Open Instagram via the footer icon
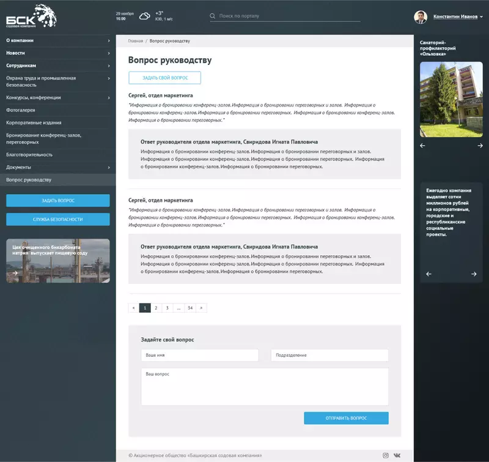The image size is (489, 462). click(385, 455)
